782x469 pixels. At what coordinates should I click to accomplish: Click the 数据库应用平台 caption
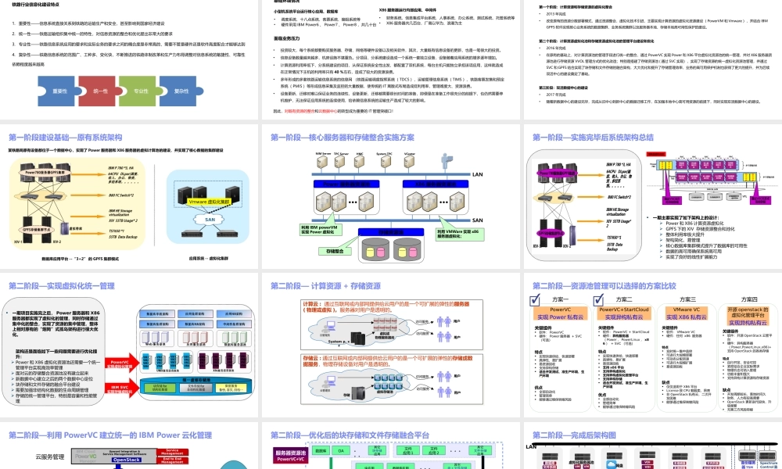tap(80, 259)
